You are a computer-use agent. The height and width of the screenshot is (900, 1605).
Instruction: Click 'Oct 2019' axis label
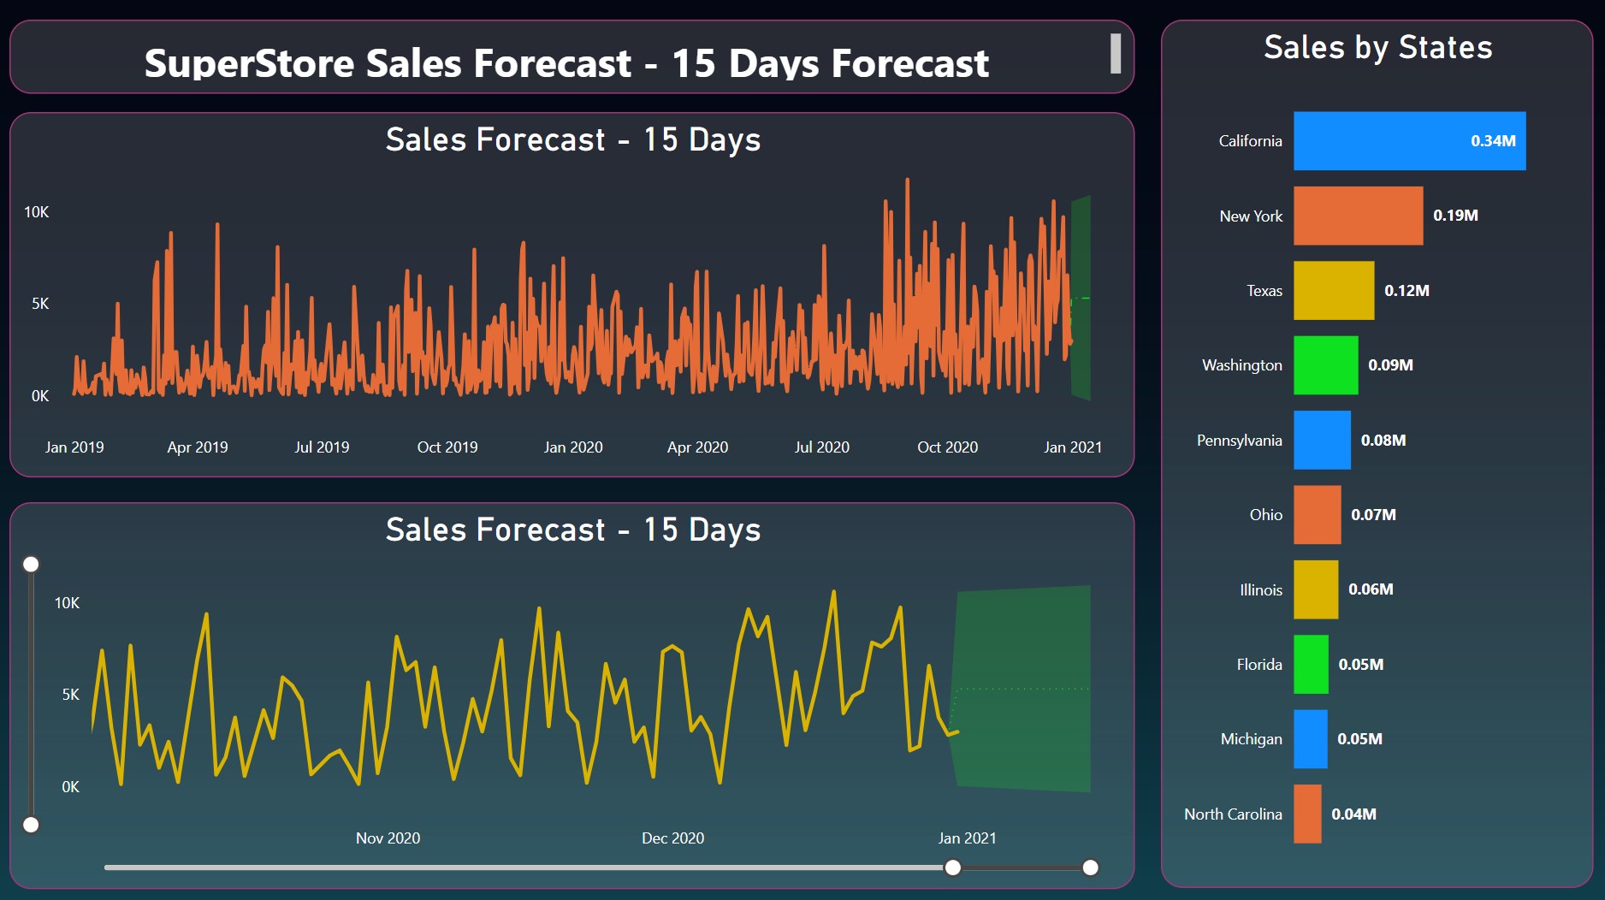[447, 447]
